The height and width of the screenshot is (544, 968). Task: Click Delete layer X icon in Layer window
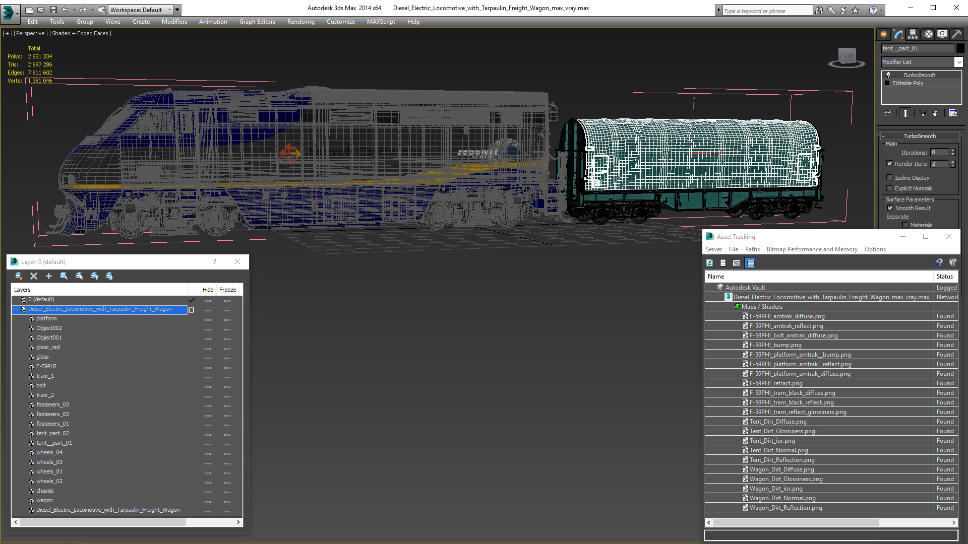click(x=34, y=276)
